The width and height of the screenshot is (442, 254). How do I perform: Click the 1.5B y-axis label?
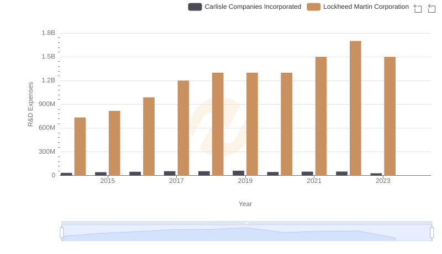click(x=49, y=57)
